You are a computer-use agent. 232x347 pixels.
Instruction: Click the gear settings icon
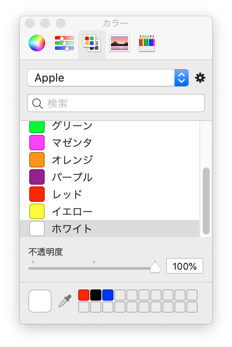click(200, 78)
